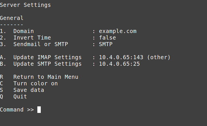Select Update SMTP Settings entry
Viewport: 207px width, 126px height.
tap(47, 64)
